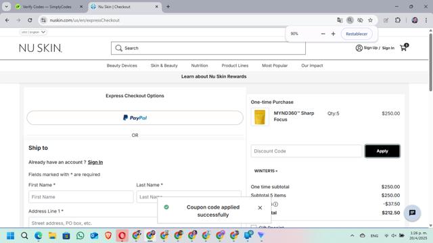Click the account profile icon beside Sign Up
This screenshot has width=433, height=243.
pos(359,48)
